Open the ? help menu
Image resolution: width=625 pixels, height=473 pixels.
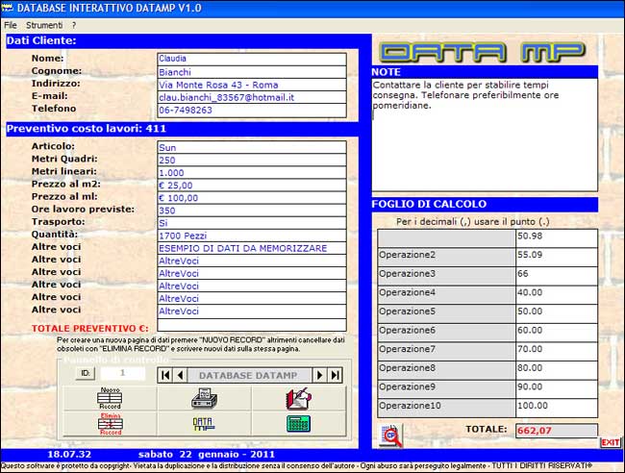74,23
